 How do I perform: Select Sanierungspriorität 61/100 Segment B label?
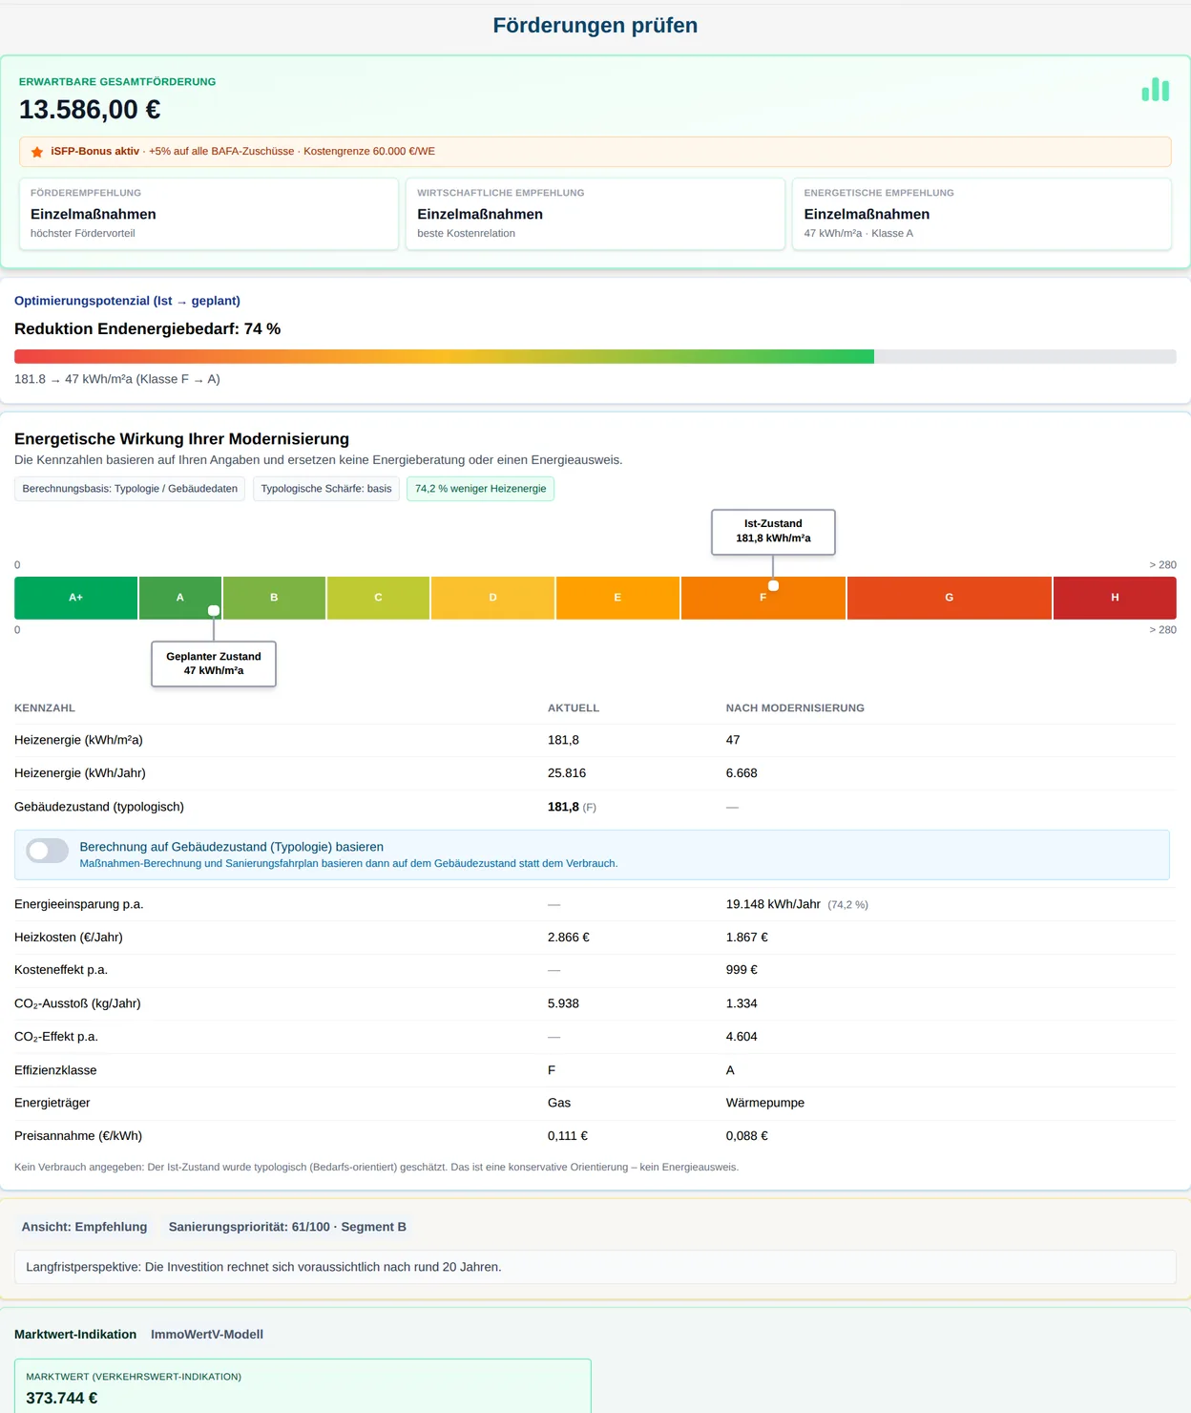point(287,1227)
